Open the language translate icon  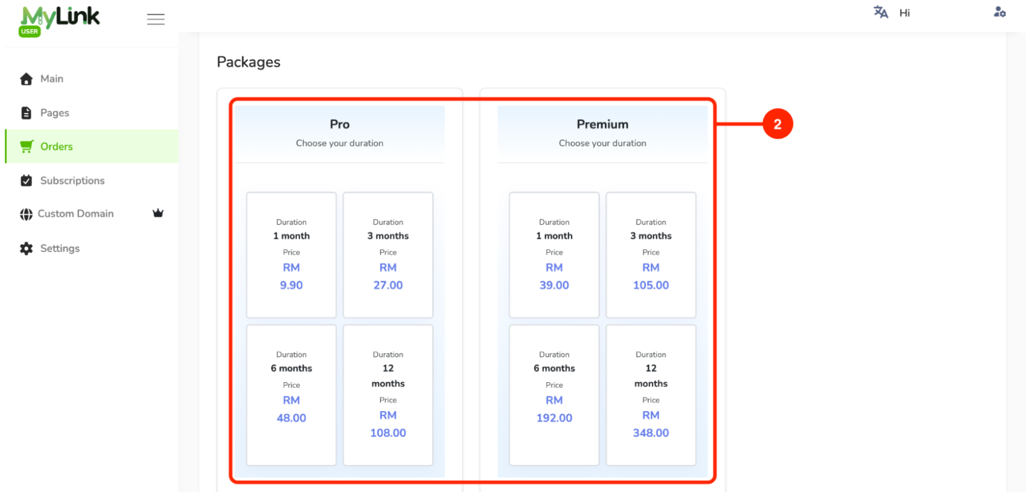click(880, 12)
